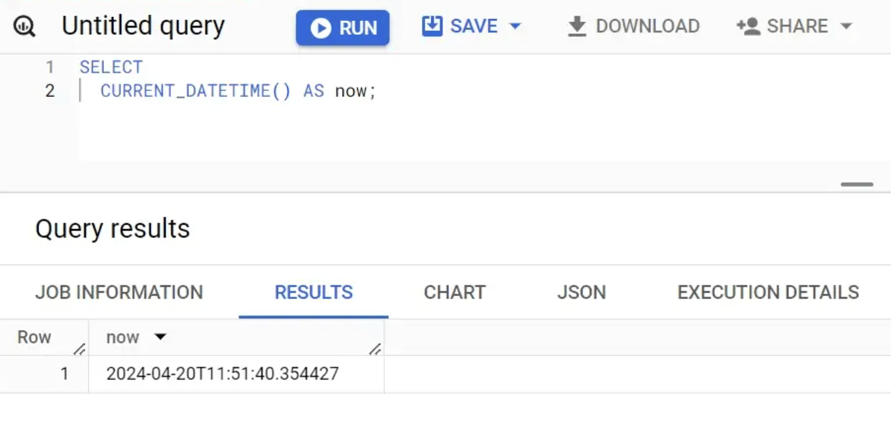Open the now column sort dropdown arrow

coord(160,337)
